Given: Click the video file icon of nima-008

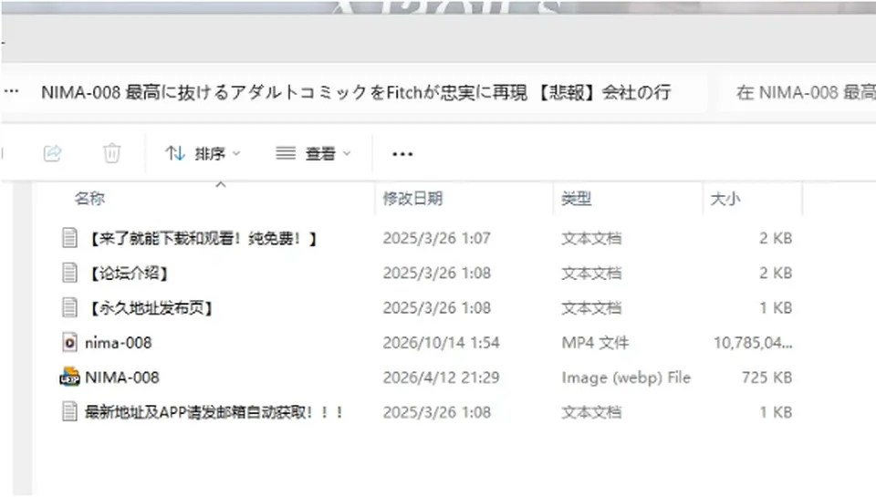Looking at the screenshot, I should pyautogui.click(x=70, y=343).
